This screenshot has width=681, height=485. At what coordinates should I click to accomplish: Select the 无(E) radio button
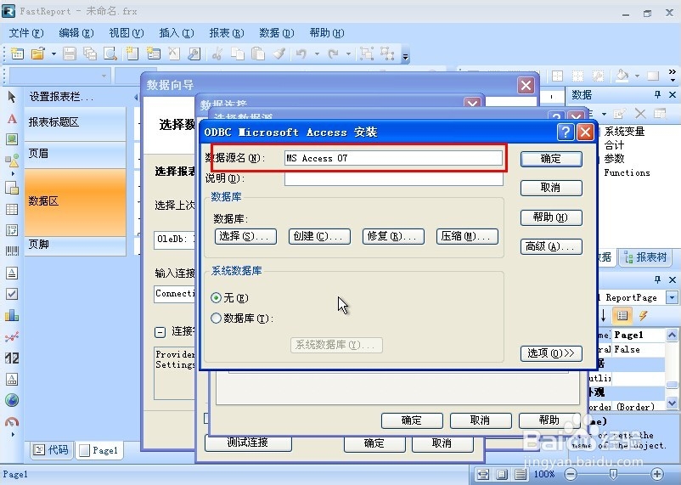216,298
